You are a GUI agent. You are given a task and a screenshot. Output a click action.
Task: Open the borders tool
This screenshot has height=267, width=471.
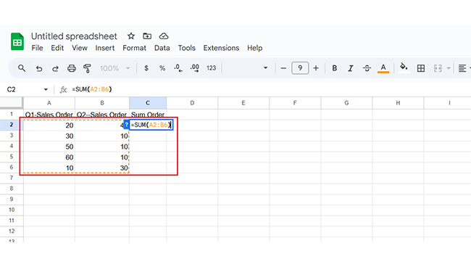[421, 68]
